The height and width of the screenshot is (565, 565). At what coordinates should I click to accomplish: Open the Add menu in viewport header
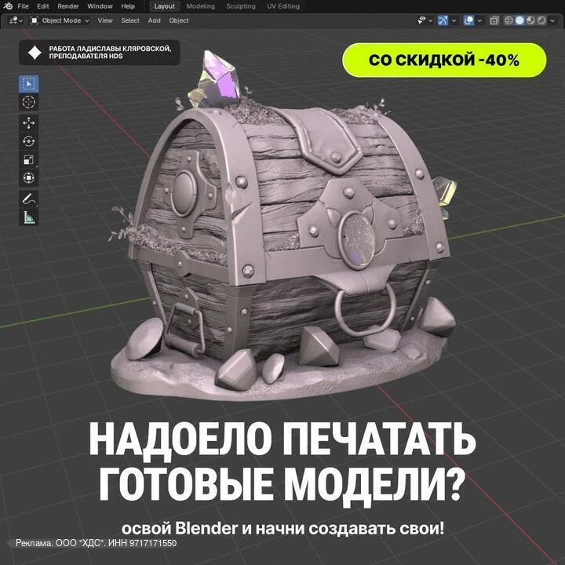(x=155, y=20)
